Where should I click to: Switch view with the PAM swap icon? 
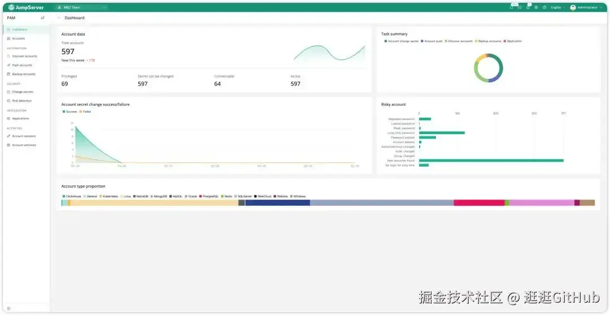pos(42,18)
